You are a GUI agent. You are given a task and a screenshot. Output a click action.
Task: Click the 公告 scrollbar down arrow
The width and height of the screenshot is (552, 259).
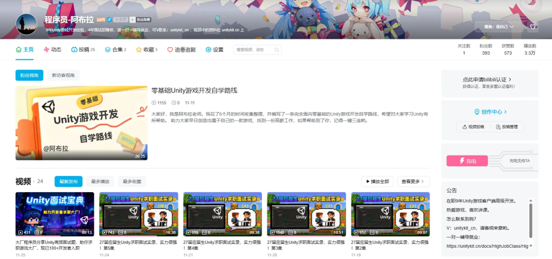(x=530, y=246)
